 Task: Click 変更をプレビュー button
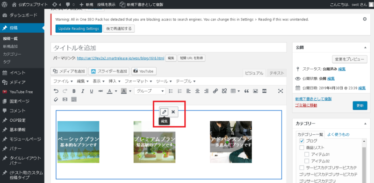[350, 59]
